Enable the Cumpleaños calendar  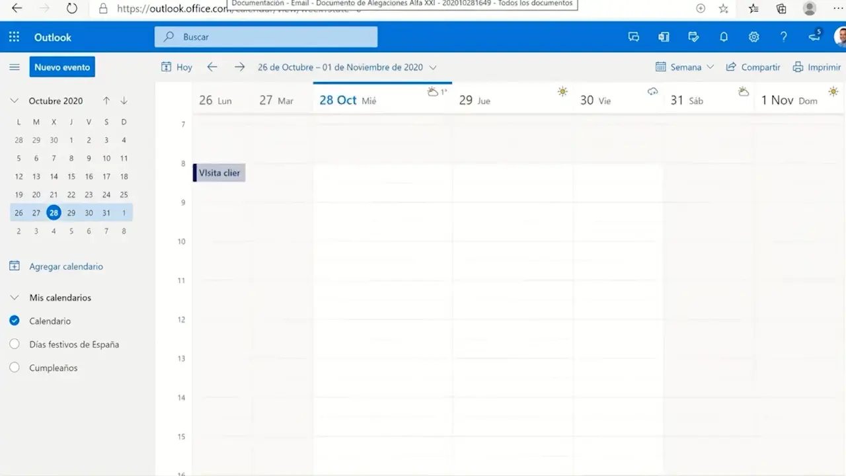pos(15,368)
